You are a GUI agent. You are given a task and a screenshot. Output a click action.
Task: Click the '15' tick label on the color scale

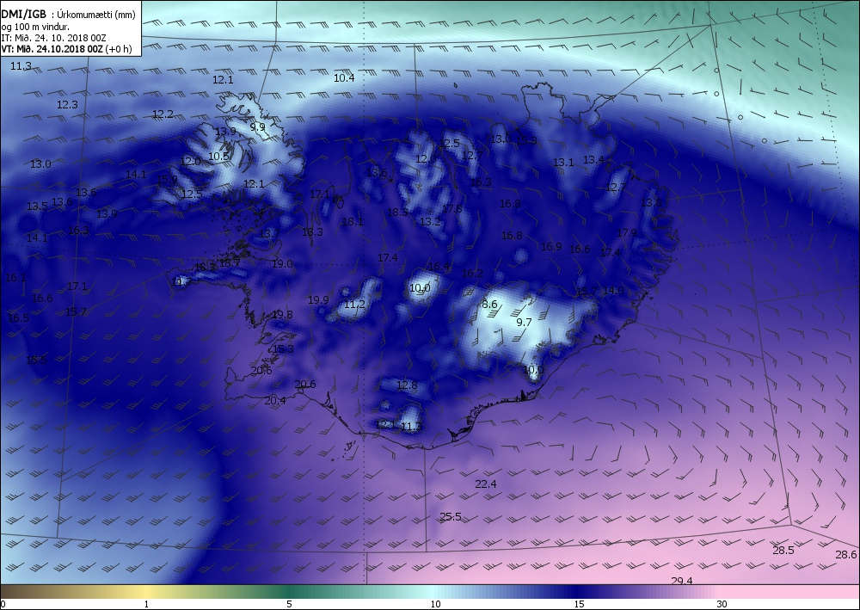(x=579, y=605)
